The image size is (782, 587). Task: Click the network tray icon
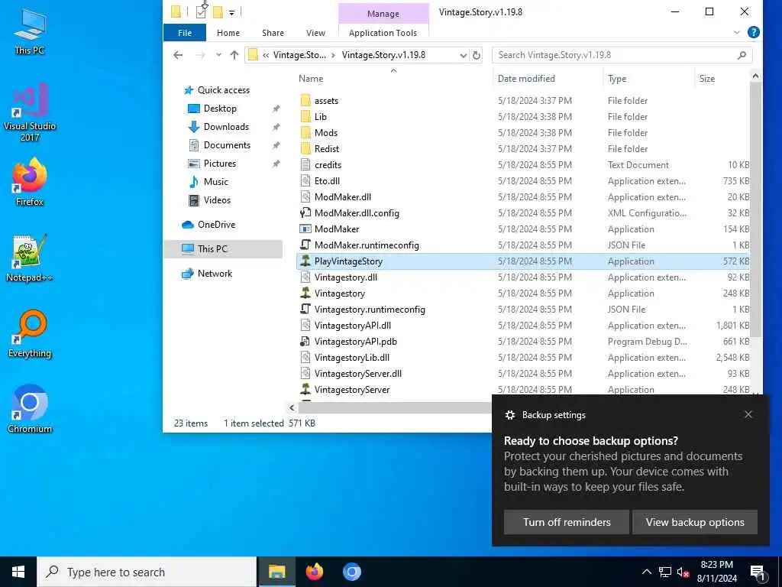tap(665, 572)
